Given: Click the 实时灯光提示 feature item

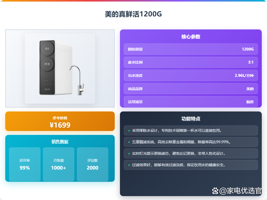Looking at the screenshot, I should tap(191, 153).
